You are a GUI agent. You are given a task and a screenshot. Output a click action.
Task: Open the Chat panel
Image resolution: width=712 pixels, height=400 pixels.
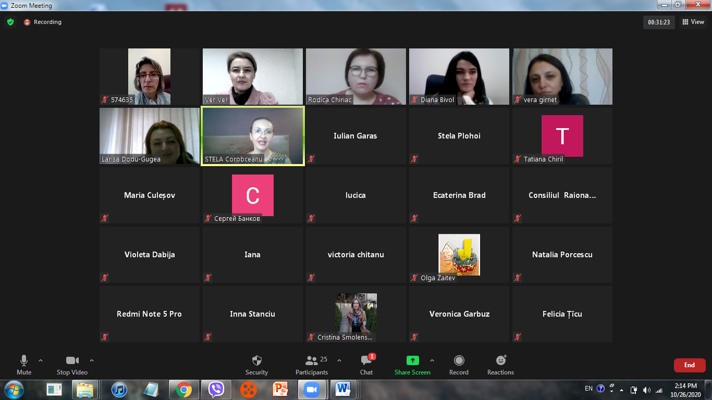[366, 361]
